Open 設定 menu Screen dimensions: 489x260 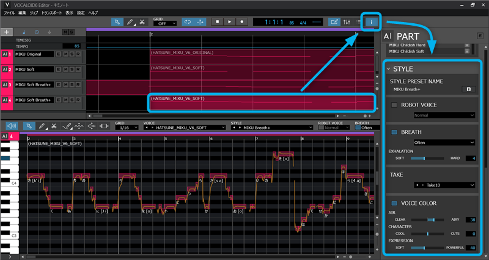[81, 13]
